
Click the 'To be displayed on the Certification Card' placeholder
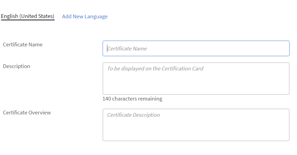tap(155, 68)
